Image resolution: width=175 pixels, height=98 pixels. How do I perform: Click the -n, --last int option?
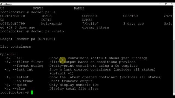(19, 70)
